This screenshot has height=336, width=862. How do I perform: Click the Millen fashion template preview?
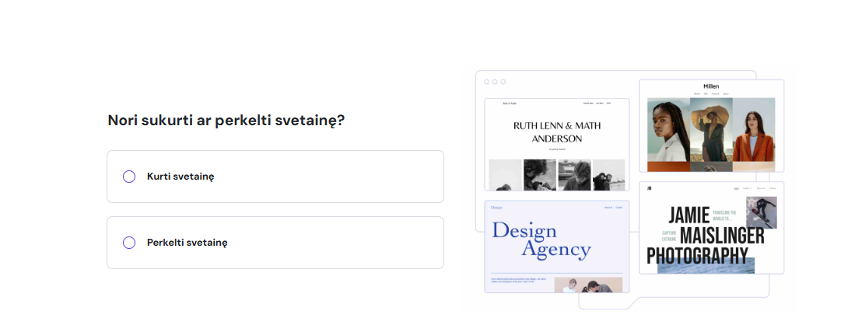click(x=711, y=124)
